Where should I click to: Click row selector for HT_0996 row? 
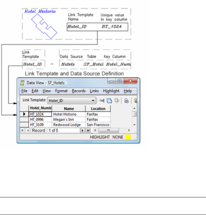(24, 120)
